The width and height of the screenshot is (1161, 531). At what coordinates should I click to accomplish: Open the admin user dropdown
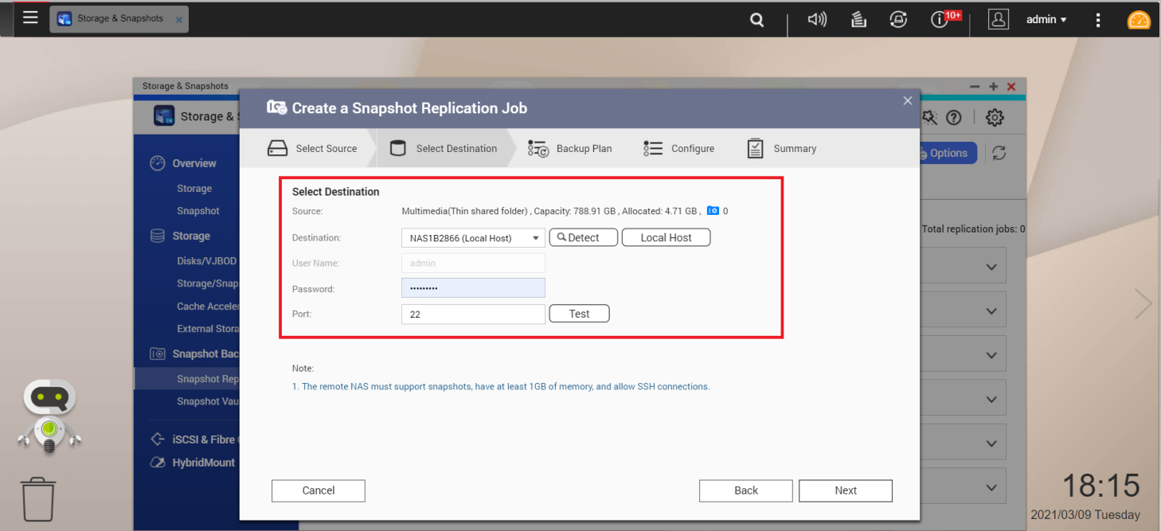(1046, 20)
